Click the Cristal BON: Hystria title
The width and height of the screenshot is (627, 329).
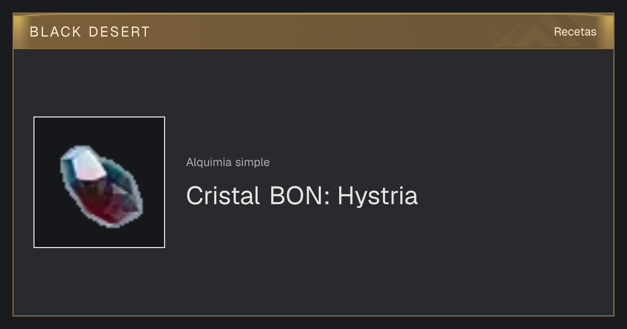(x=301, y=196)
